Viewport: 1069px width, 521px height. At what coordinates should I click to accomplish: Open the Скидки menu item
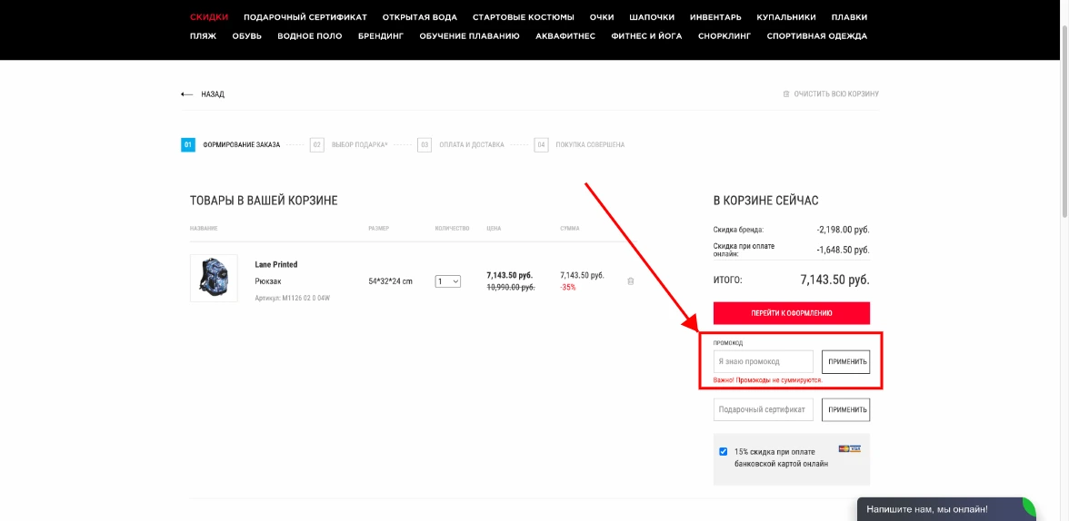pos(209,17)
